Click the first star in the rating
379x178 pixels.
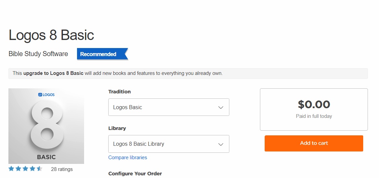(x=11, y=169)
